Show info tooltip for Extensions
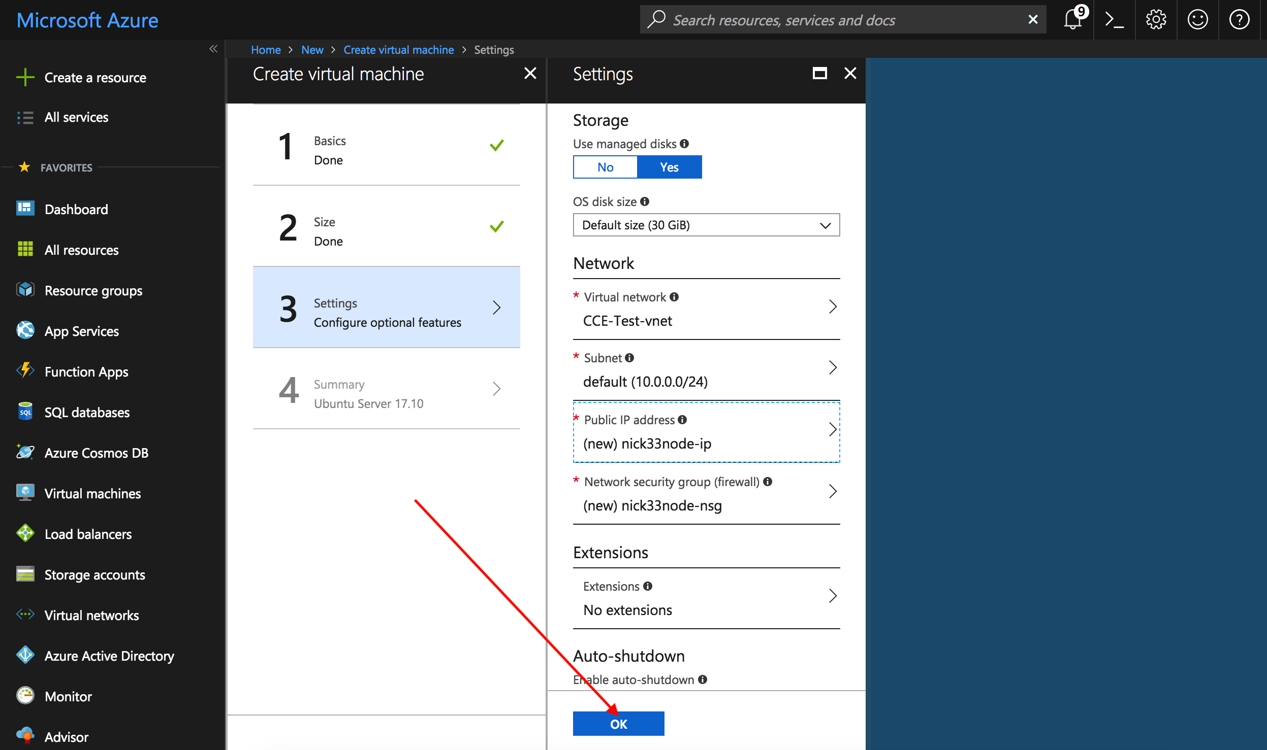The image size is (1267, 750). coord(648,586)
